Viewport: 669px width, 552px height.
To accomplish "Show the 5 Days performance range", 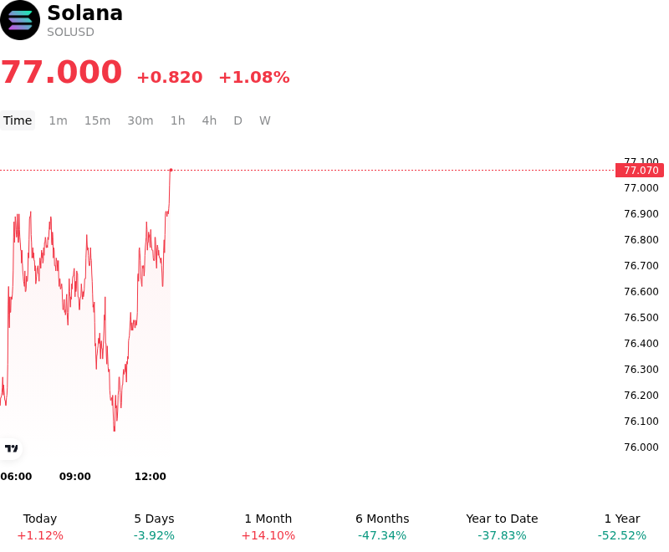I will point(154,527).
